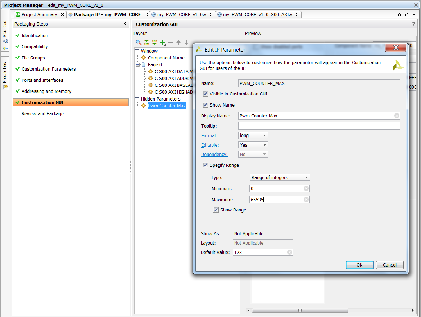Clear the Maximum field with its X icon

coord(306,200)
